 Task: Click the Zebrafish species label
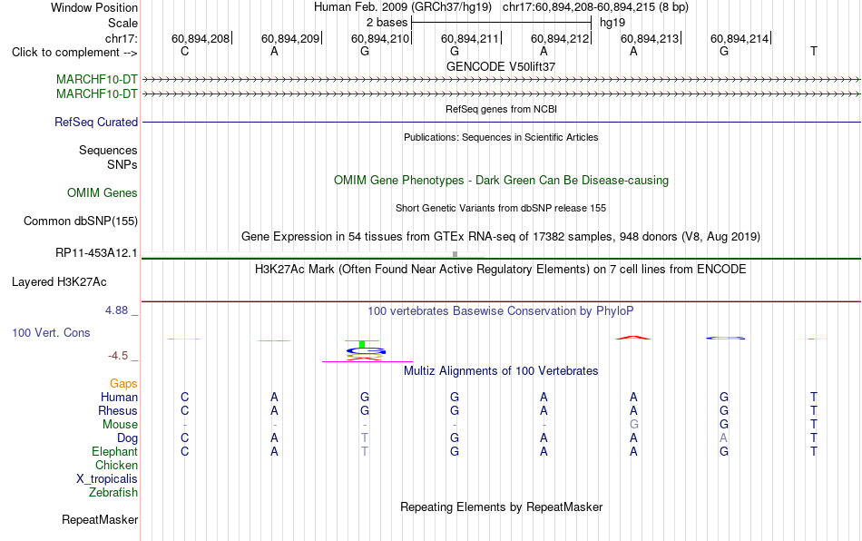pos(113,492)
